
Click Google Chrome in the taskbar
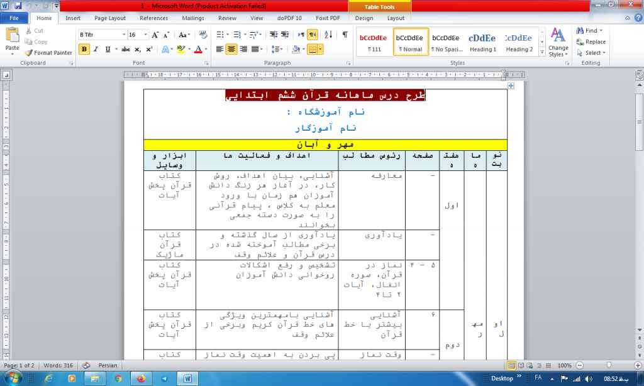point(118,378)
